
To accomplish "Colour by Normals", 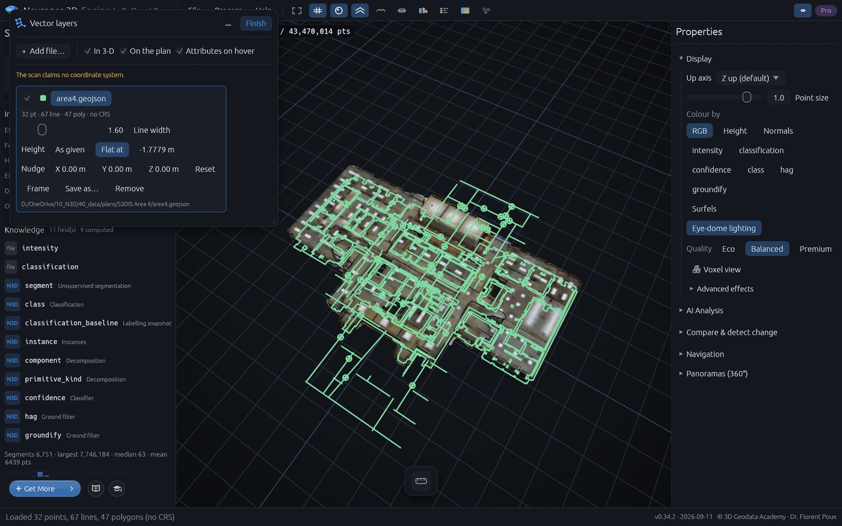I will (778, 131).
